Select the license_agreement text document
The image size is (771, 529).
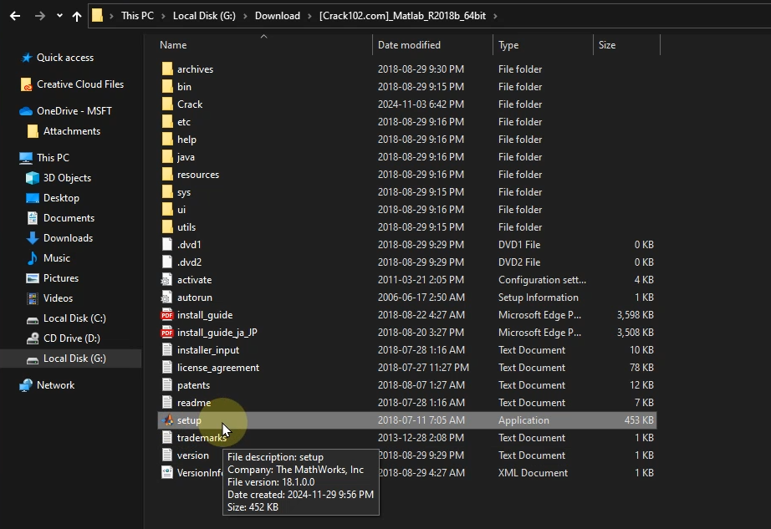pos(217,368)
